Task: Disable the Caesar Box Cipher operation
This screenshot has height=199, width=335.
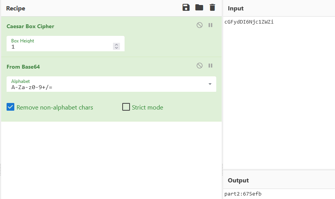Action: click(200, 25)
